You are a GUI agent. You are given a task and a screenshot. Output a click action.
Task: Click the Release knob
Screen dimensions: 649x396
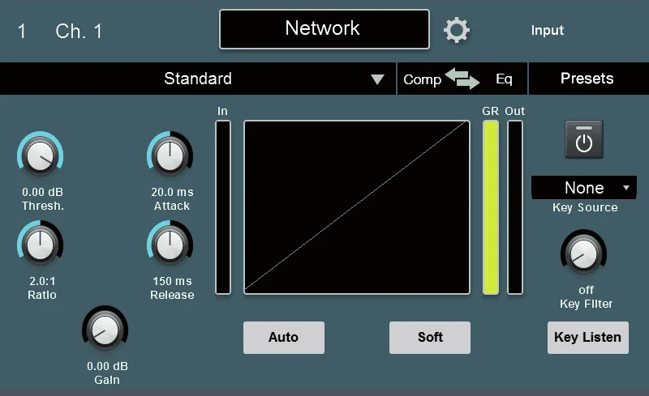click(x=170, y=245)
